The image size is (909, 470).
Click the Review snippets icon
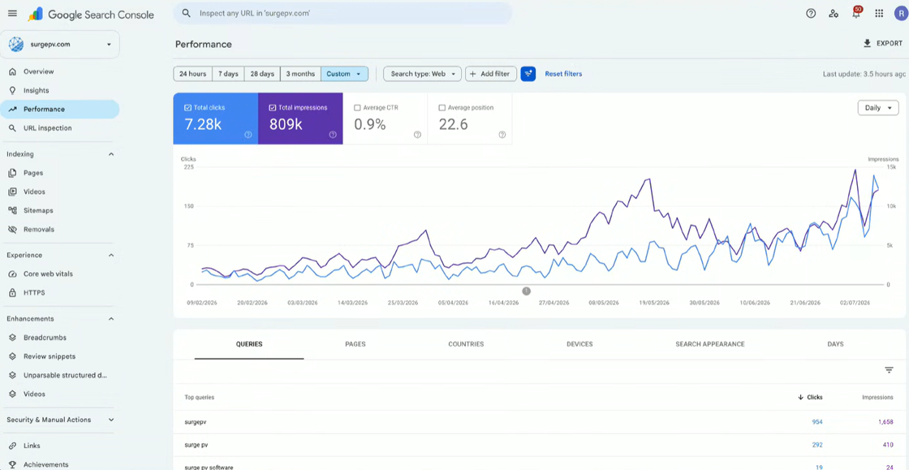tap(12, 356)
